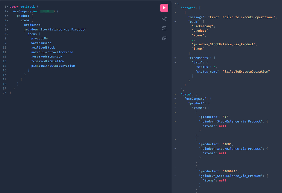This screenshot has height=193, width=282.
Task: Click the query keyword on line 1
Action: click(14, 7)
